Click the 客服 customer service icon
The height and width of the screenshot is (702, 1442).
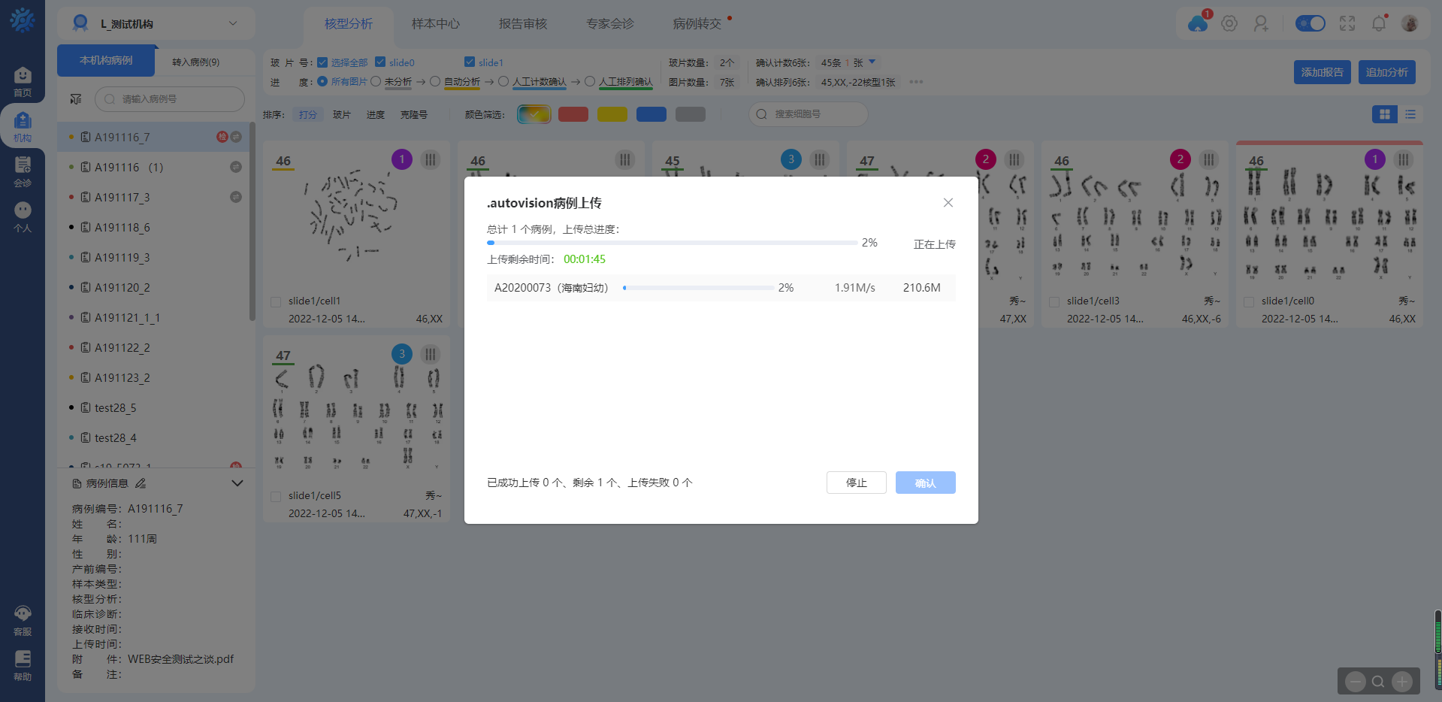[23, 620]
